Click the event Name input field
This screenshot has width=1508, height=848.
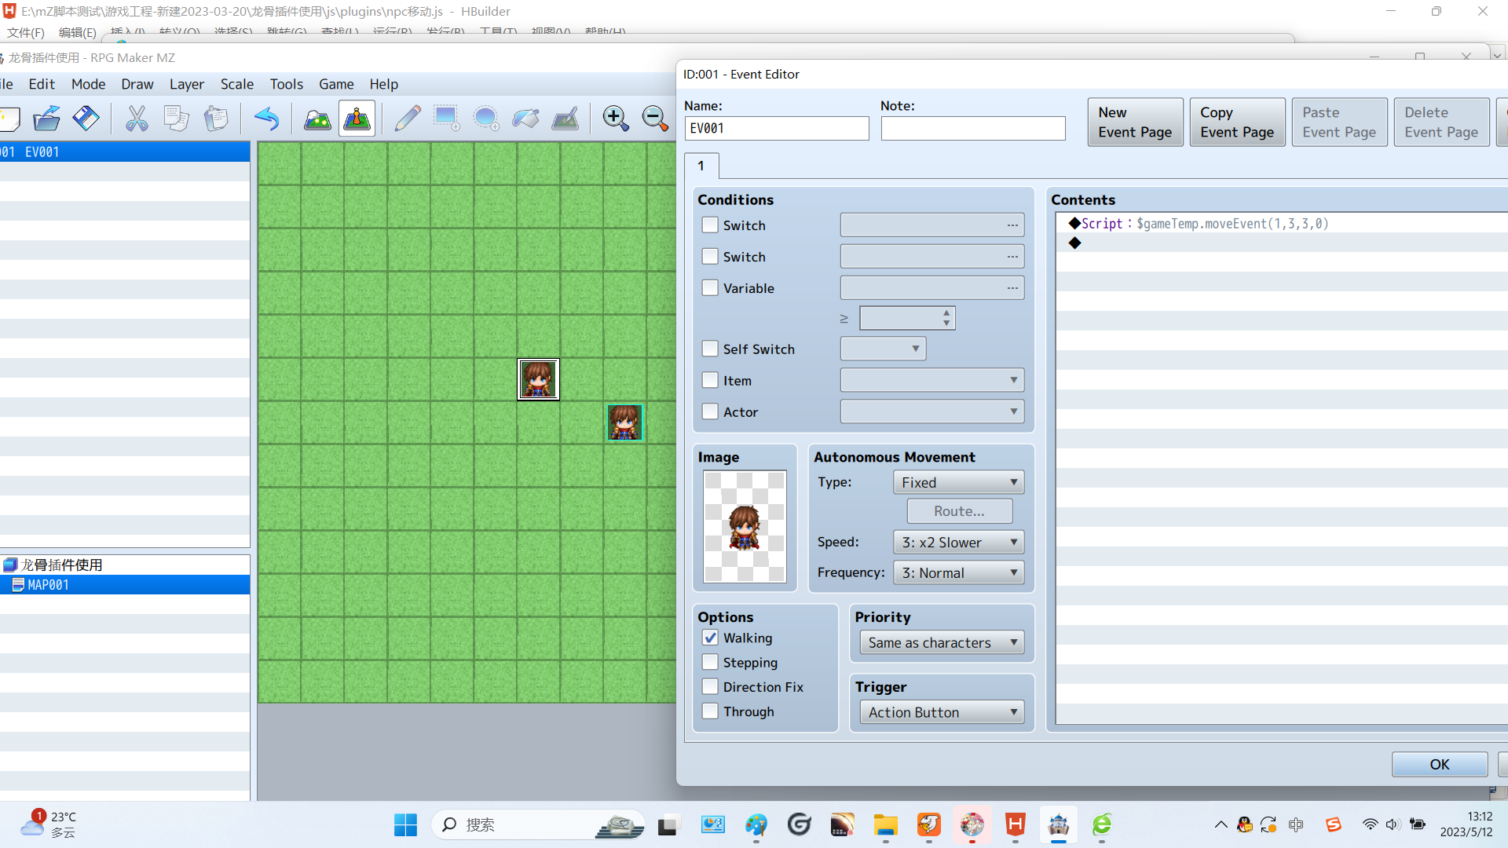click(x=777, y=128)
